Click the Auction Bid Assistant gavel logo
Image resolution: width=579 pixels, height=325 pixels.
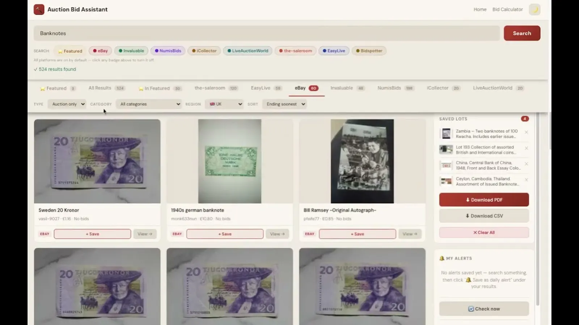39,9
